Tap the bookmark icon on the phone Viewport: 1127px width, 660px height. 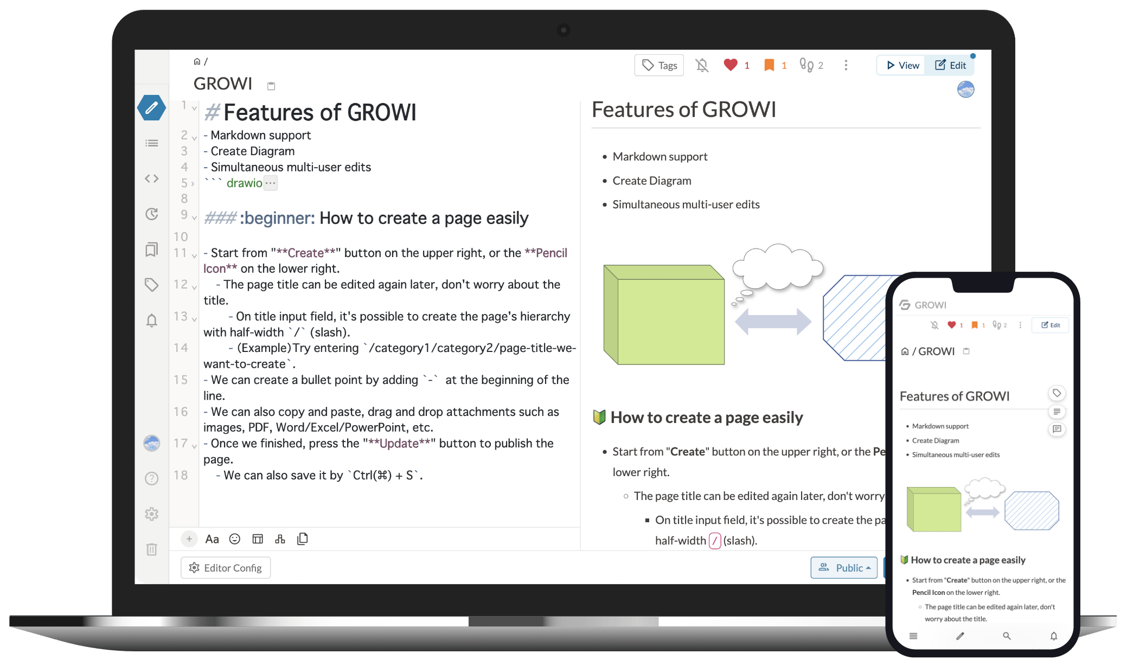[x=975, y=325]
